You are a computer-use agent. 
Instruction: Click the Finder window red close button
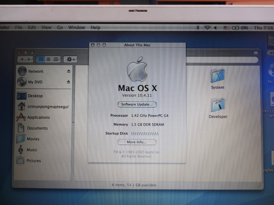point(19,52)
